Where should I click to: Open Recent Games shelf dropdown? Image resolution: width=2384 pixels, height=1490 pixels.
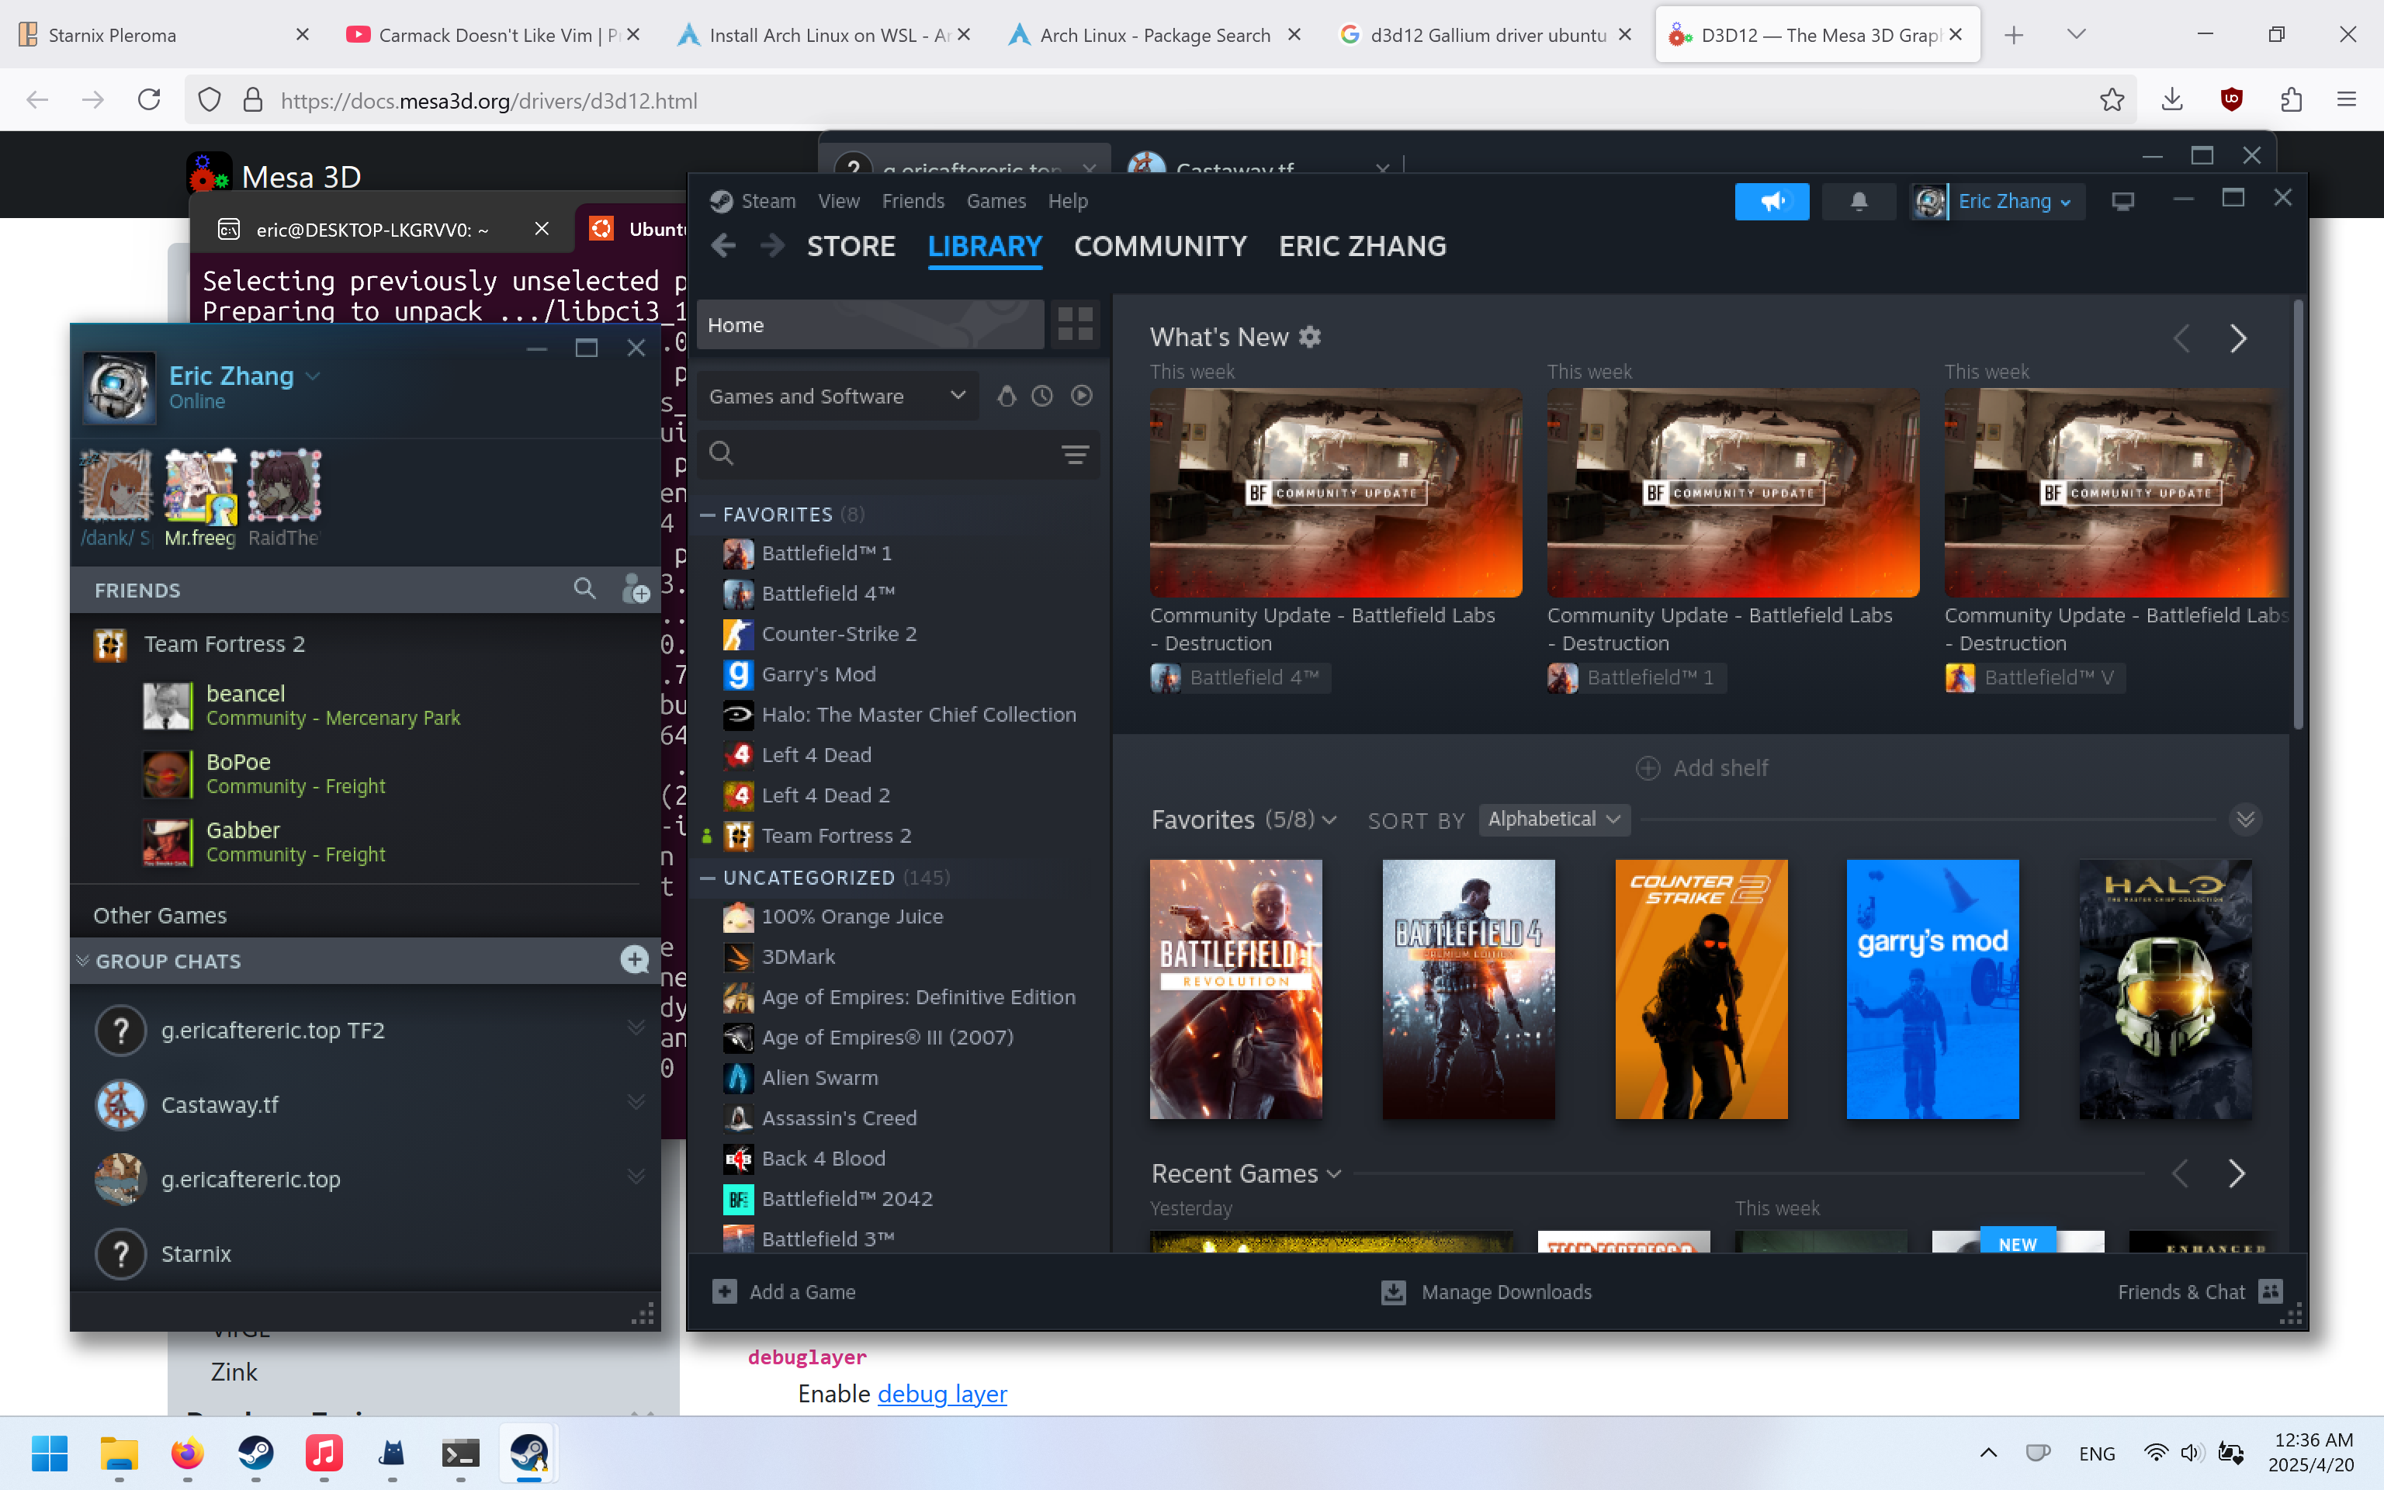pos(1246,1173)
